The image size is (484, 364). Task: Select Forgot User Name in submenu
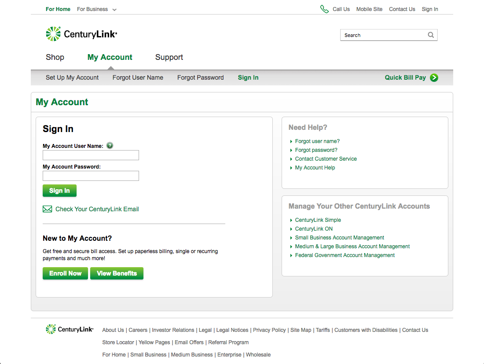138,77
